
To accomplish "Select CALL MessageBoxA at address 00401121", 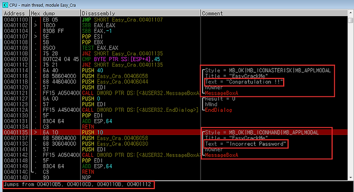I will point(141,93).
